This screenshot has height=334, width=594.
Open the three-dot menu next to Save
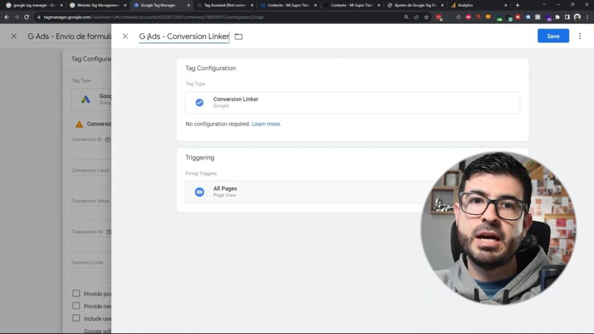point(580,36)
